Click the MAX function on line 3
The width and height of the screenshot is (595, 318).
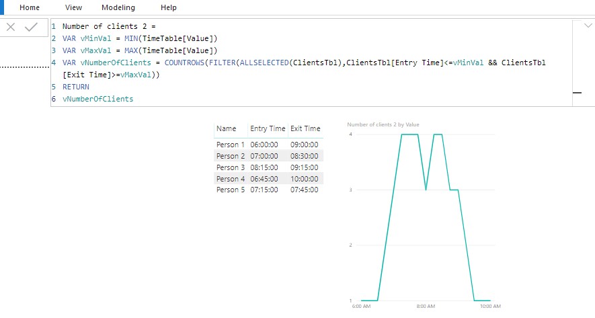[131, 50]
